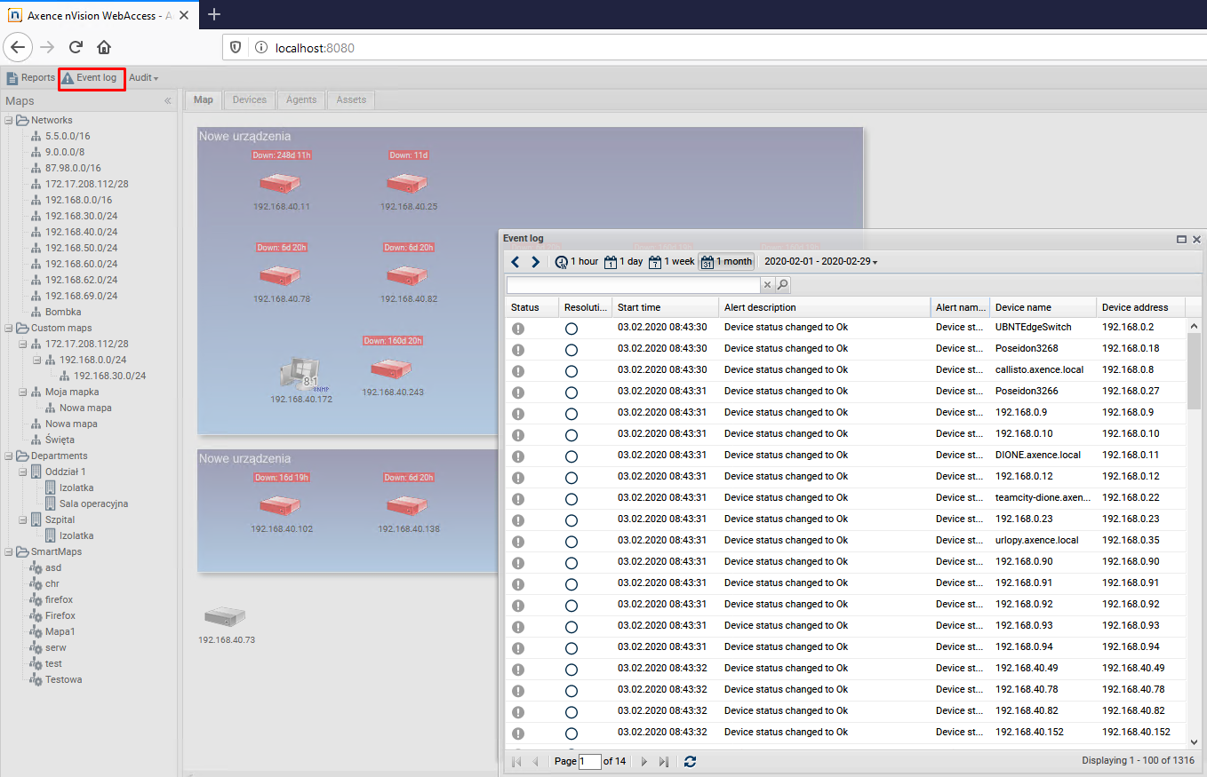Toggle the 1 hour time filter
The image size is (1207, 777).
[576, 262]
